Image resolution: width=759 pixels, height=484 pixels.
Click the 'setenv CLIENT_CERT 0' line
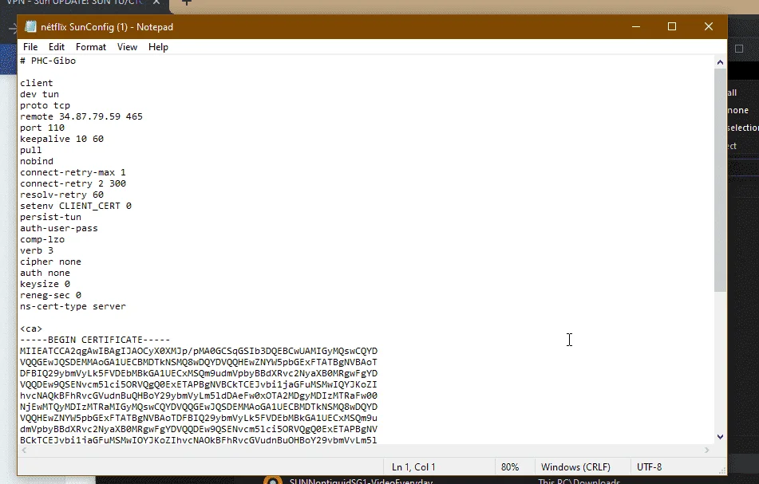[x=76, y=206]
